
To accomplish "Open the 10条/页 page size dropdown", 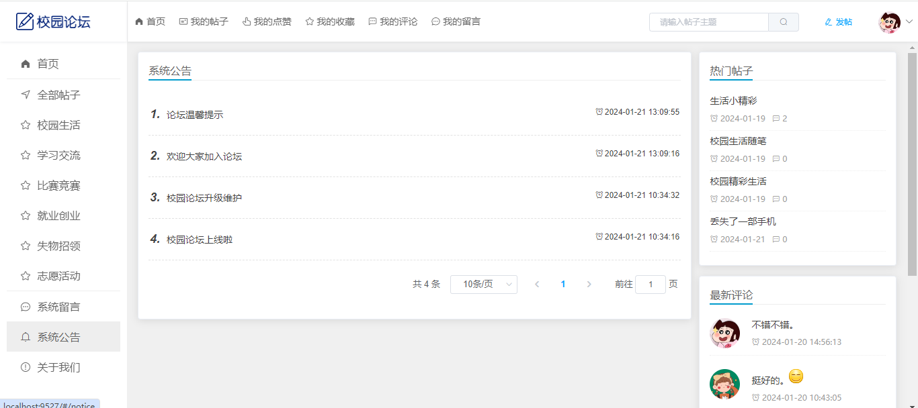I will pyautogui.click(x=484, y=285).
